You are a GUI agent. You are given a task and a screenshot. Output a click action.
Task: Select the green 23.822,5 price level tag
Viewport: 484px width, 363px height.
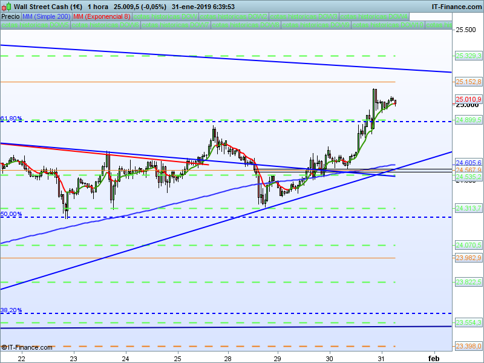pyautogui.click(x=468, y=282)
